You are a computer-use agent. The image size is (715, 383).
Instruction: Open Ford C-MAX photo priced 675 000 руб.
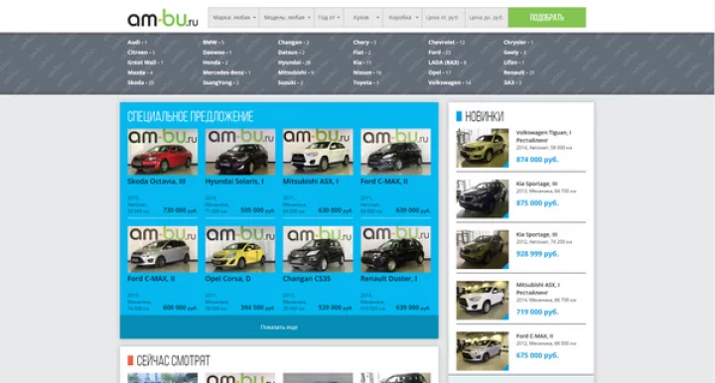coord(483,350)
